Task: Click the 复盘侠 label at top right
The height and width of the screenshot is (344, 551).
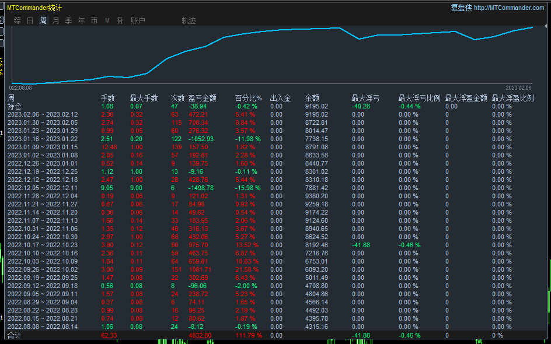Action: (461, 8)
